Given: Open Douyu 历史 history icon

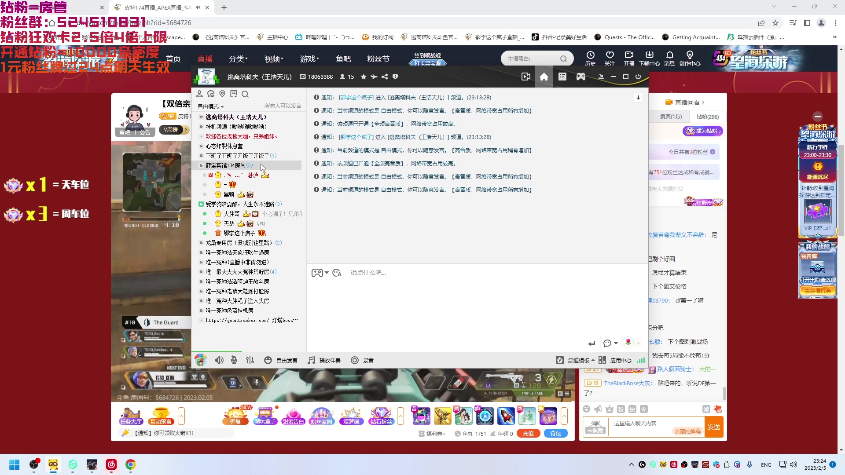Looking at the screenshot, I should pyautogui.click(x=590, y=58).
